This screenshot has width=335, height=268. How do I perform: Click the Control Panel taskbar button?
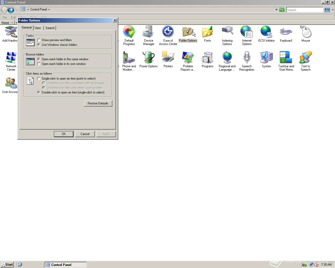[66, 265]
